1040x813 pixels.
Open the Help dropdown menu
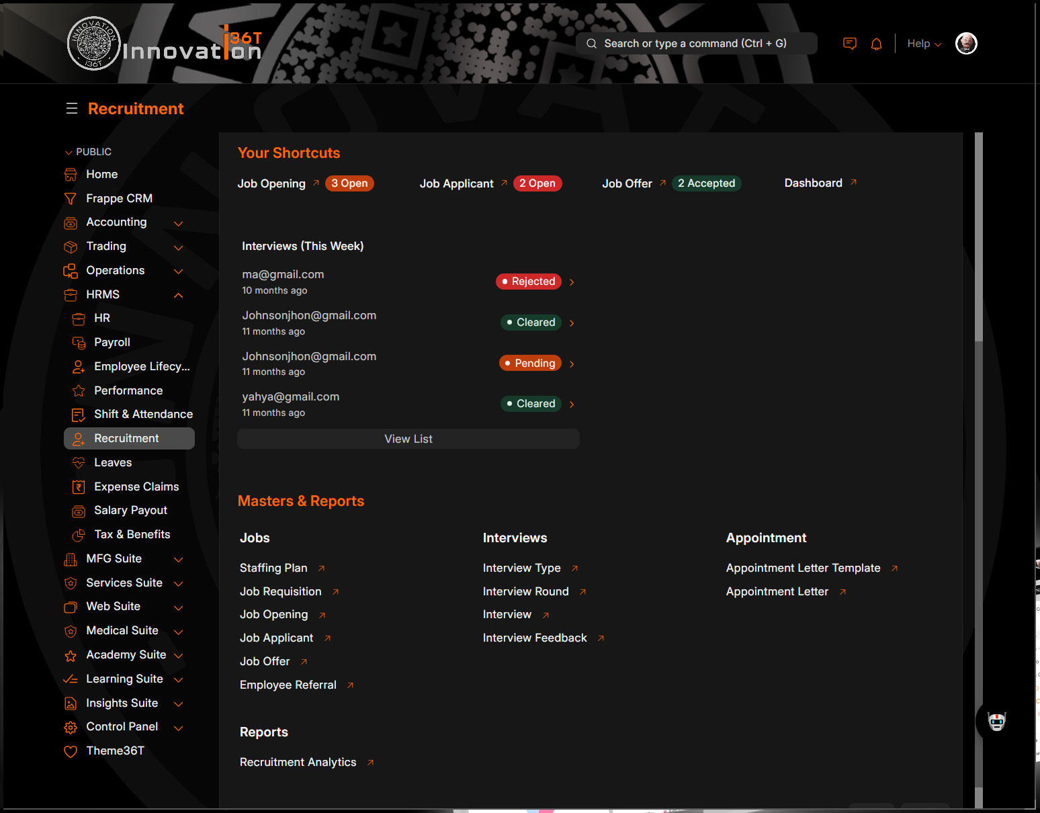[924, 44]
